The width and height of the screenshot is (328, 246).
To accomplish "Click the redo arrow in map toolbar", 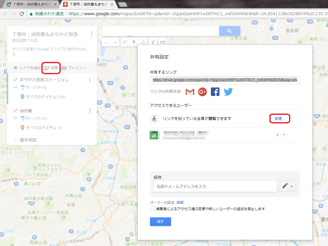I will click(115, 43).
